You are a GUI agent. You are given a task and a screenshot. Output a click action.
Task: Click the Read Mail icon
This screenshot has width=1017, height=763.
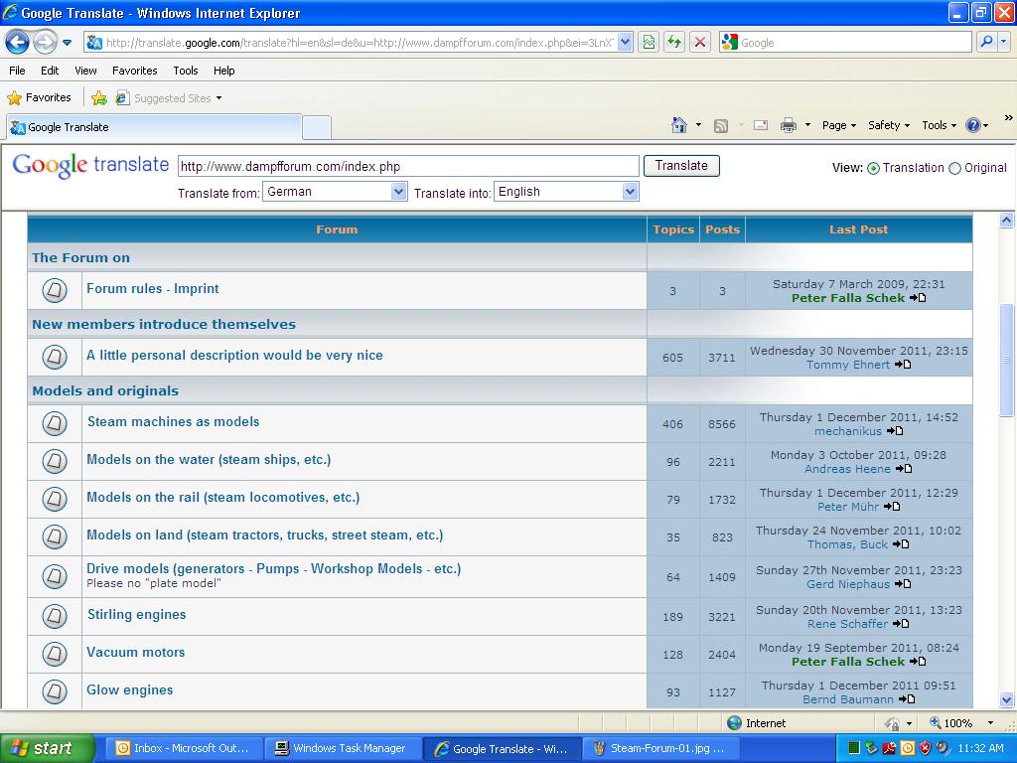[761, 125]
